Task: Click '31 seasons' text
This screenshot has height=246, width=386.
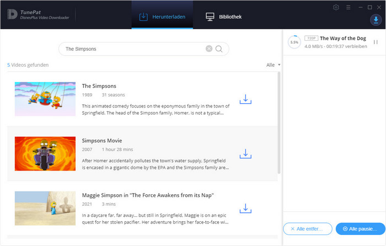Action: (x=113, y=95)
